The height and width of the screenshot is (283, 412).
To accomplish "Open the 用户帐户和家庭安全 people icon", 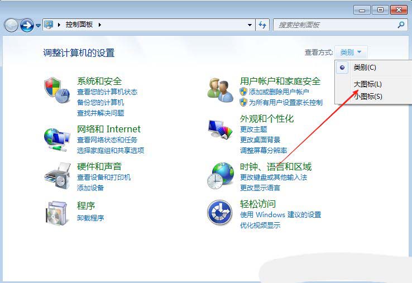I will point(220,90).
